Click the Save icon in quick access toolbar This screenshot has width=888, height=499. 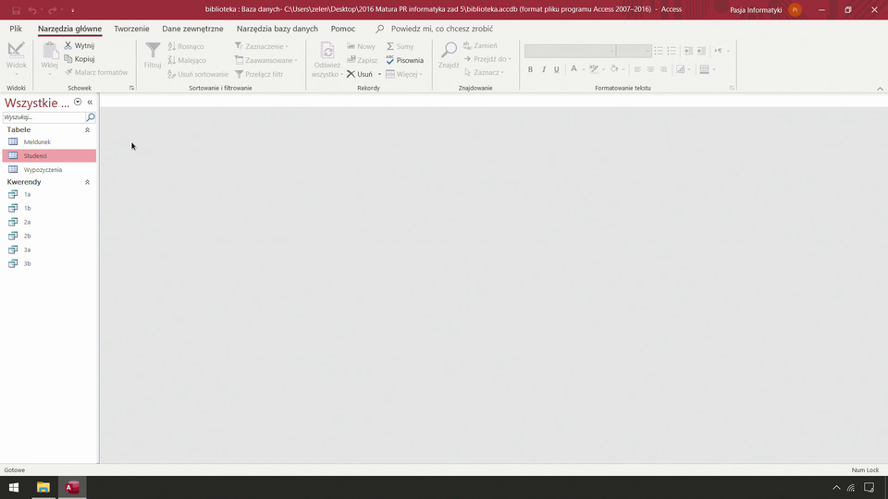coord(16,9)
